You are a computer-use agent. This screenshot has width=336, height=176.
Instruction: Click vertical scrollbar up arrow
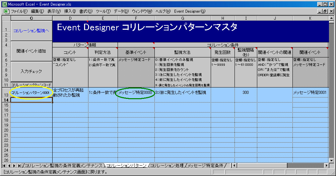point(331,18)
